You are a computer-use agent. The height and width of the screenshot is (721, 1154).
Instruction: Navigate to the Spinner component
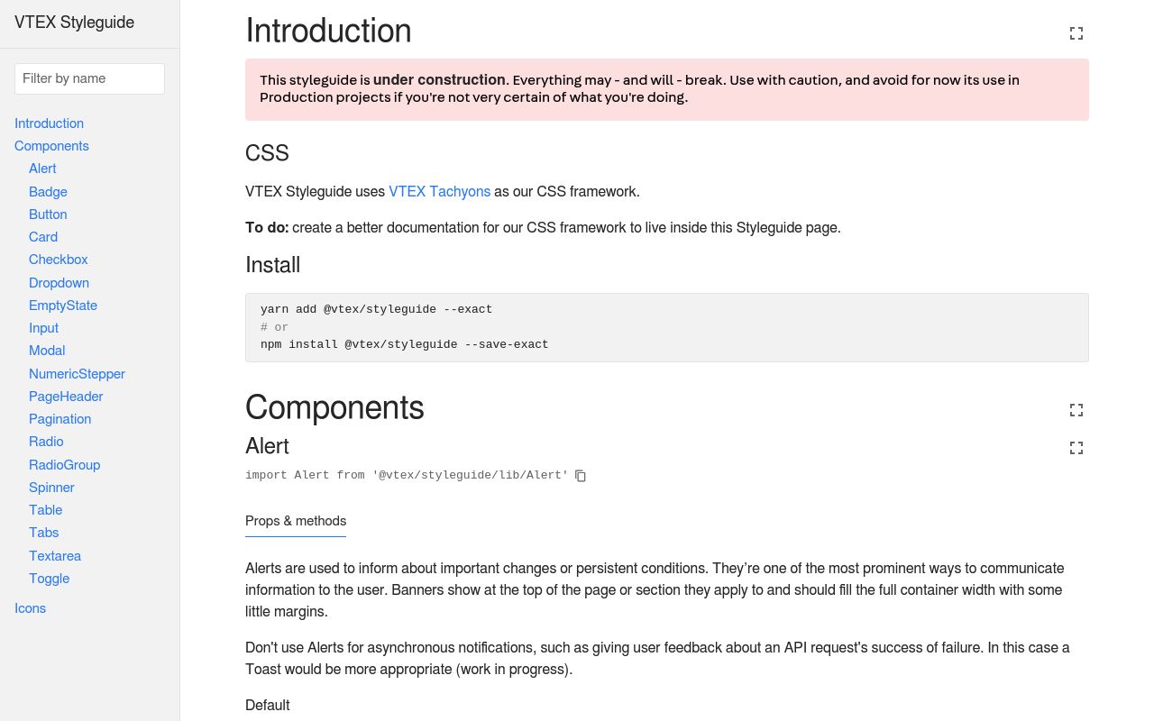[x=51, y=487]
